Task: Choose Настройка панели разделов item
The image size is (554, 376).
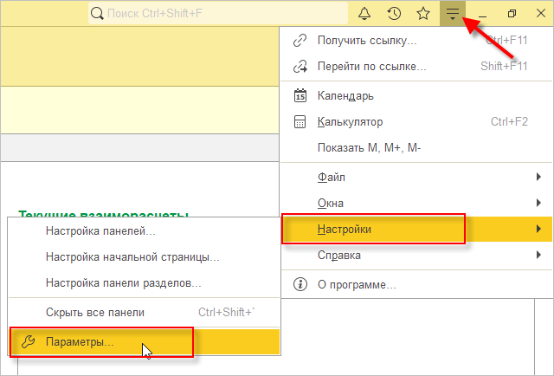Action: 123,283
